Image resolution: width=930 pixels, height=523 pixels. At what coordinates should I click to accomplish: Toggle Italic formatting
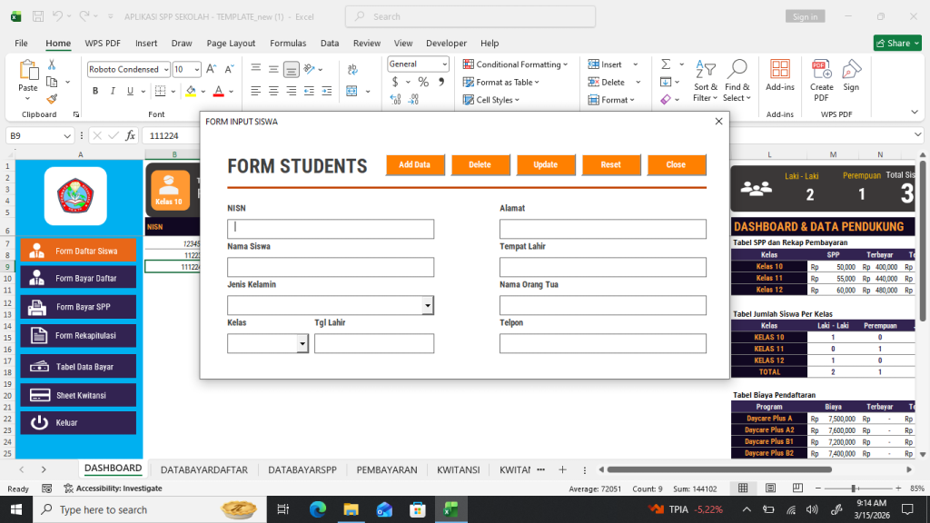[x=113, y=91]
